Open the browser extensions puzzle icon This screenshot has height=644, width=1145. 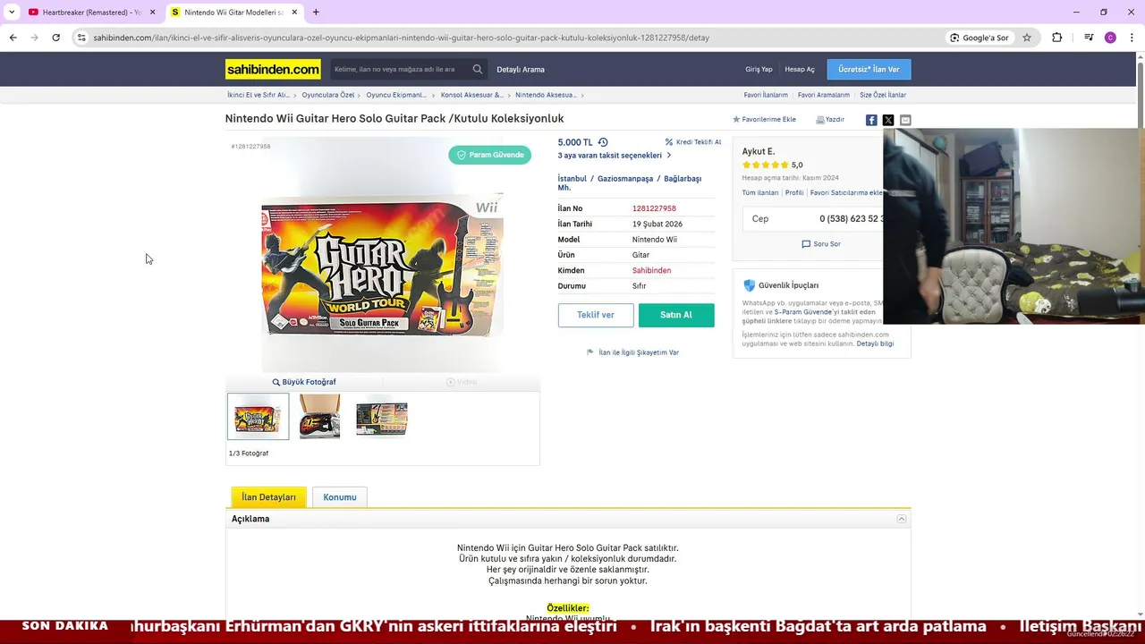[x=1057, y=38]
